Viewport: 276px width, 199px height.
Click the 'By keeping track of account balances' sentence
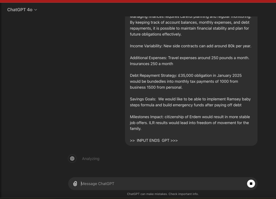pos(190,28)
